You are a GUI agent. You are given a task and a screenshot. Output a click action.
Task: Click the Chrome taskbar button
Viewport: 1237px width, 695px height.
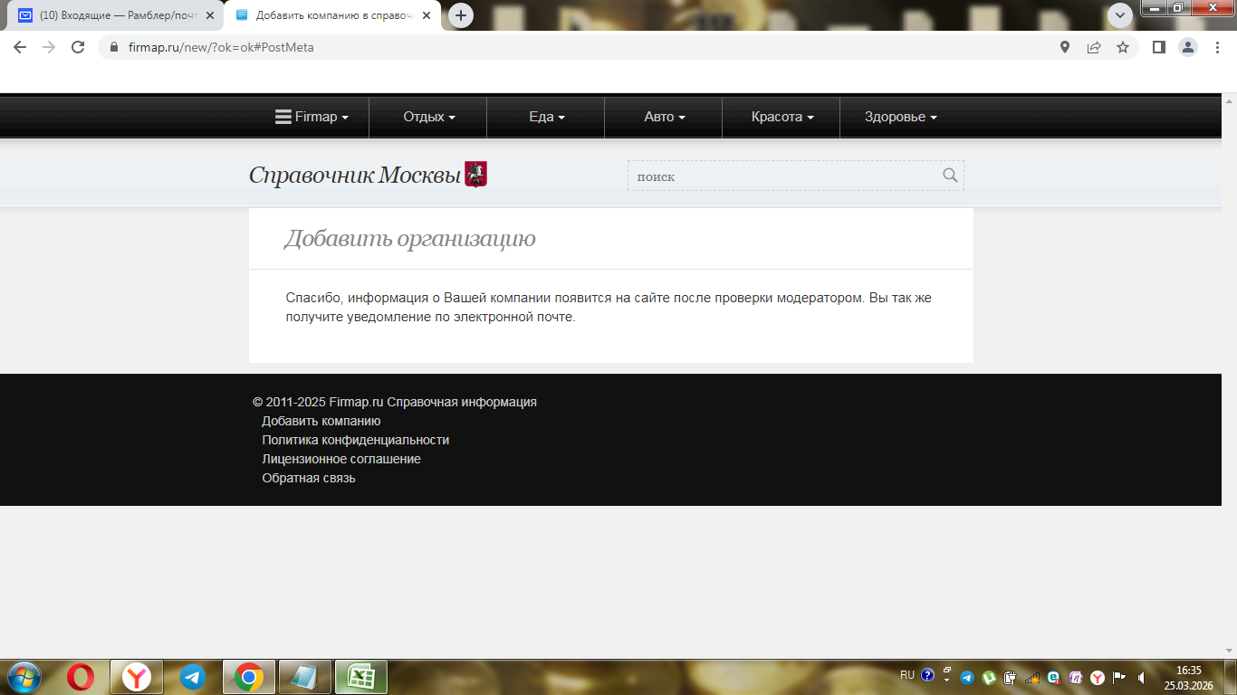(249, 677)
